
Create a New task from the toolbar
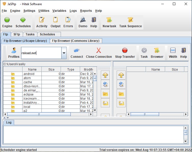[109, 22]
